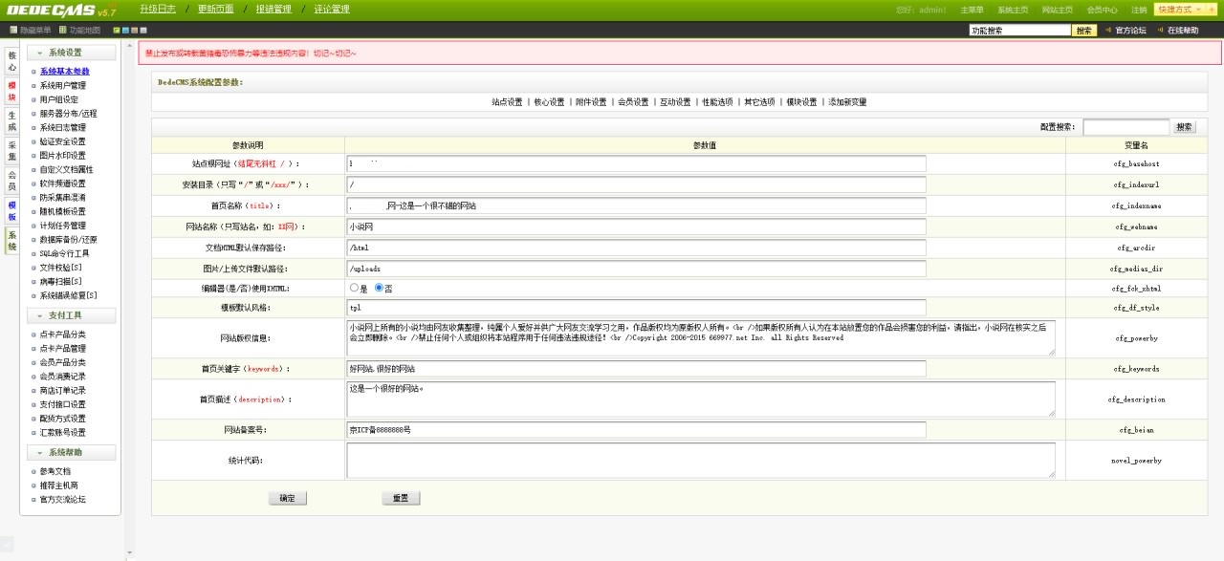The width and height of the screenshot is (1224, 561).
Task: Select the 模块 vertical side tab
Action: point(12,92)
